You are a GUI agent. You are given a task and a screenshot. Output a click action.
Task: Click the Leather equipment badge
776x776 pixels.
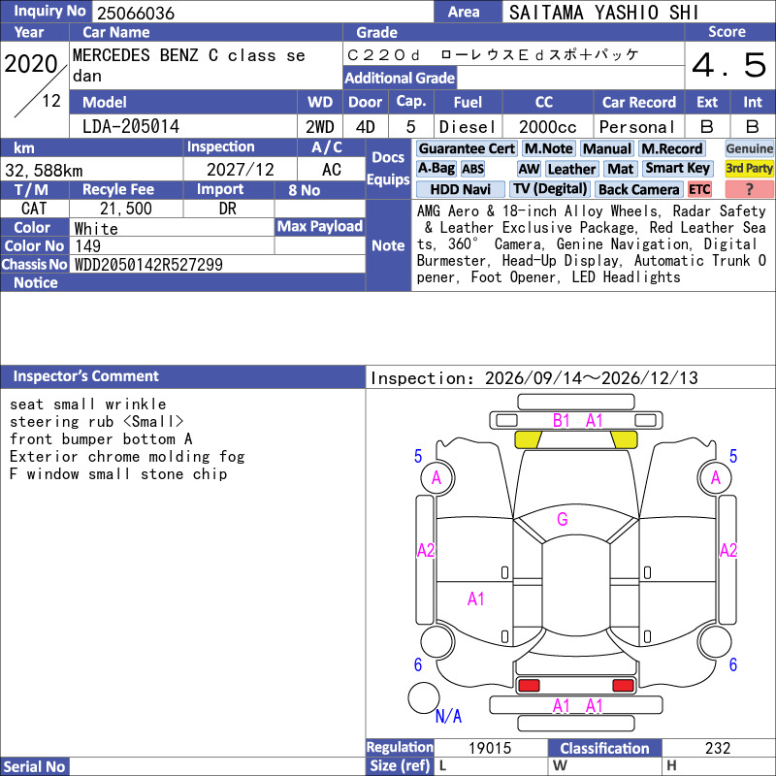(x=572, y=169)
